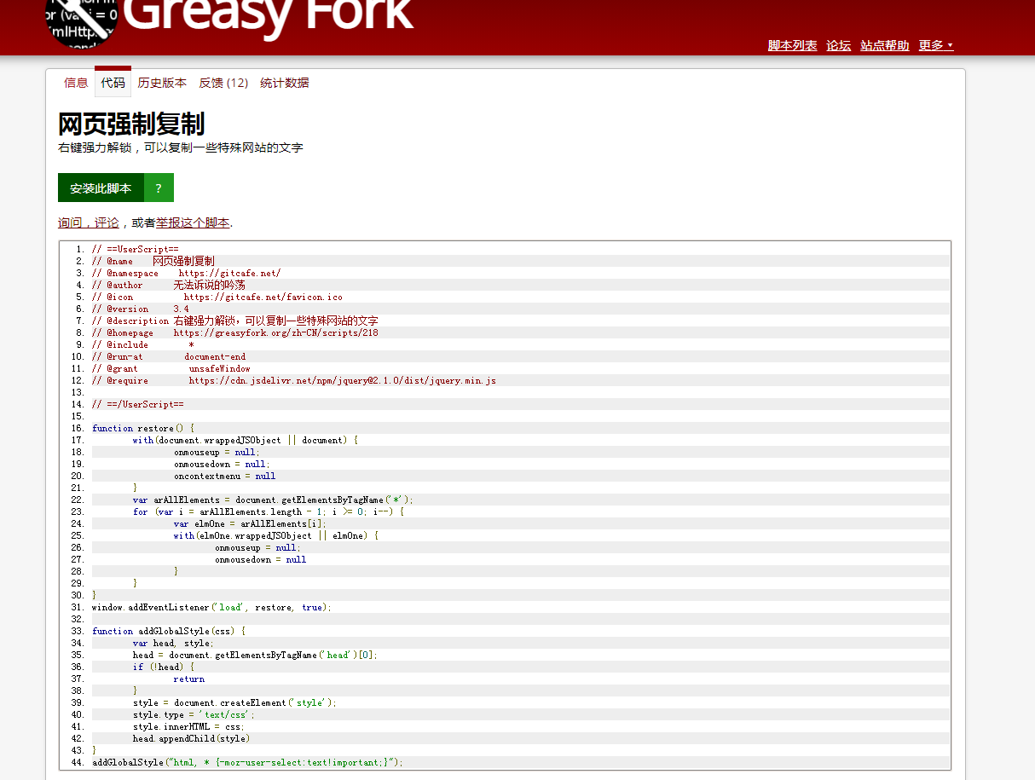Click the @namespace gitcafe.net line
Screen dimensions: 1035x780
(186, 273)
